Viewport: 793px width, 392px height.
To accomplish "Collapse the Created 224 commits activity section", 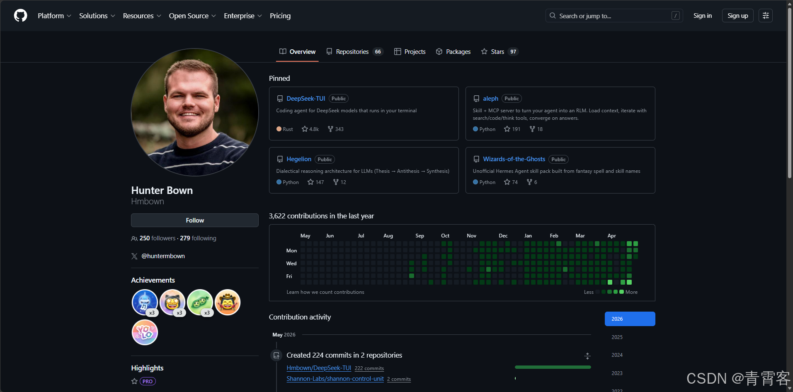I will tap(587, 356).
